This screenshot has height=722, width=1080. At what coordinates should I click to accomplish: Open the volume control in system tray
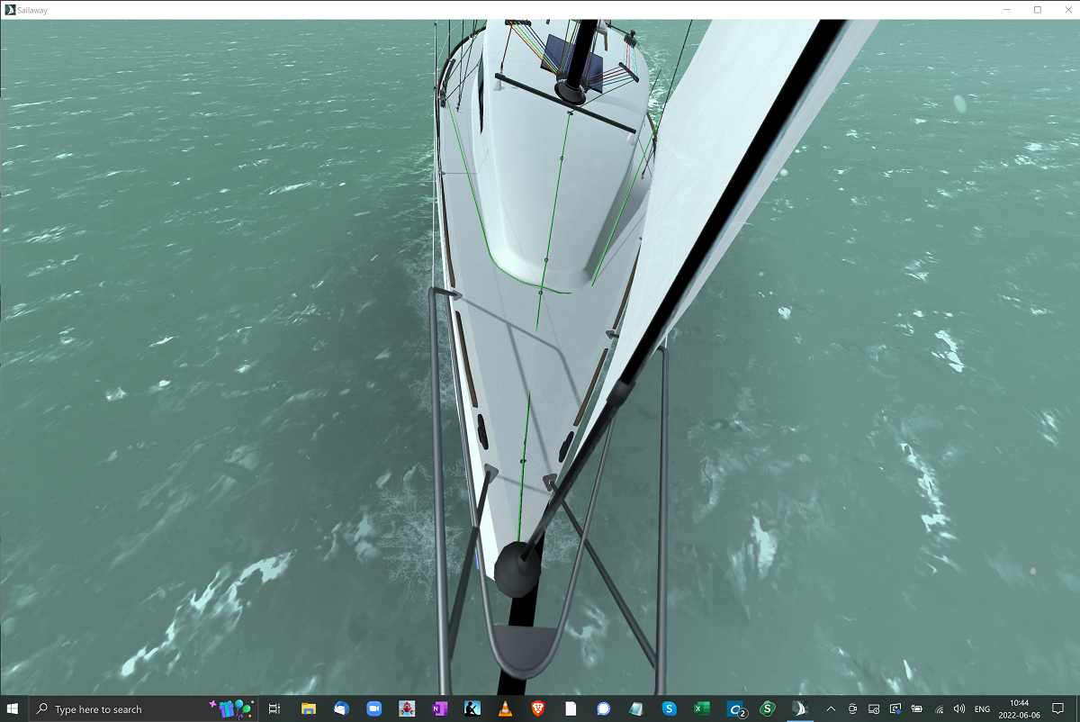pos(959,708)
